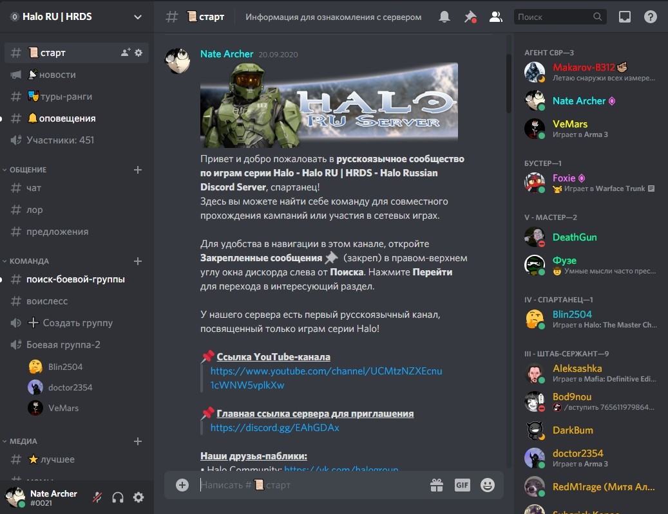This screenshot has height=514, width=668.
Task: Open the GIF picker button
Action: tap(463, 485)
